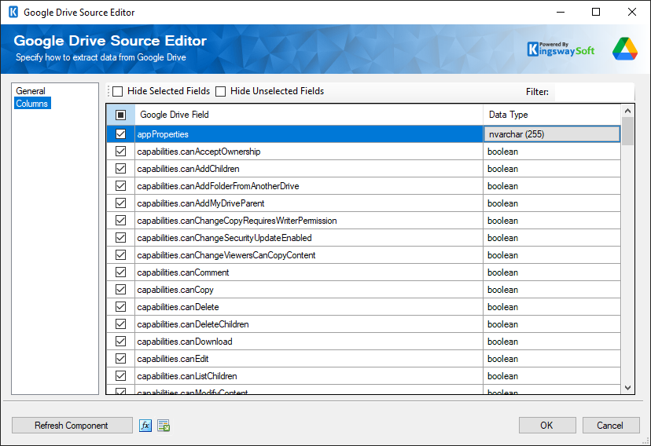651x446 pixels.
Task: Click the Cancel button
Action: 610,426
